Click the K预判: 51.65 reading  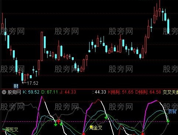(x=121, y=92)
